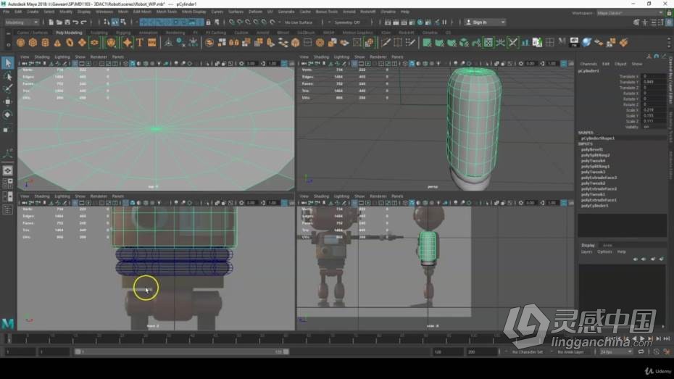Image resolution: width=674 pixels, height=379 pixels.
Task: Toggle select by object type mode
Action: 115,22
